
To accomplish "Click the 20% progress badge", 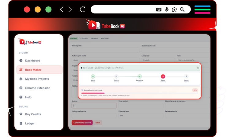I will pos(195,90).
